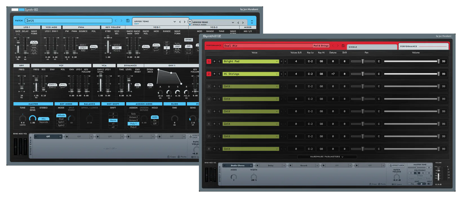Set VCO-1 Sync to Off
Screen dimensions: 462x198
pyautogui.click(x=189, y=46)
